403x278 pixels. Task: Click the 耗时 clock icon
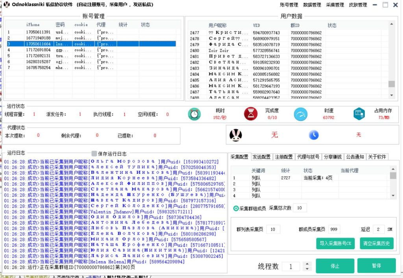(194, 114)
